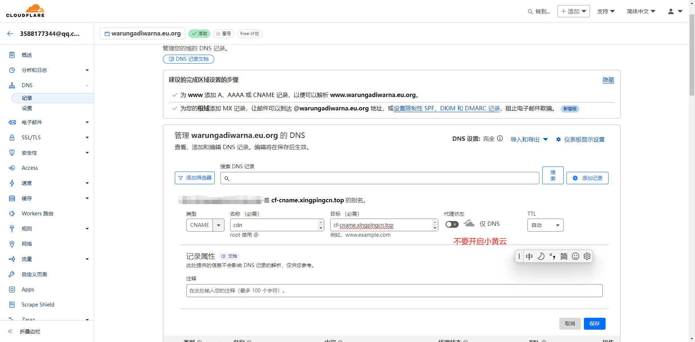Click the 隐藏 hide link
This screenshot has width=695, height=342.
pyautogui.click(x=608, y=80)
